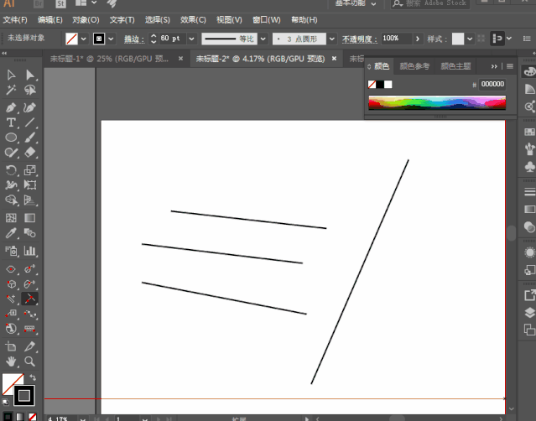This screenshot has height=421, width=536.
Task: Adjust stroke weight stepper arrows
Action: pyautogui.click(x=154, y=39)
